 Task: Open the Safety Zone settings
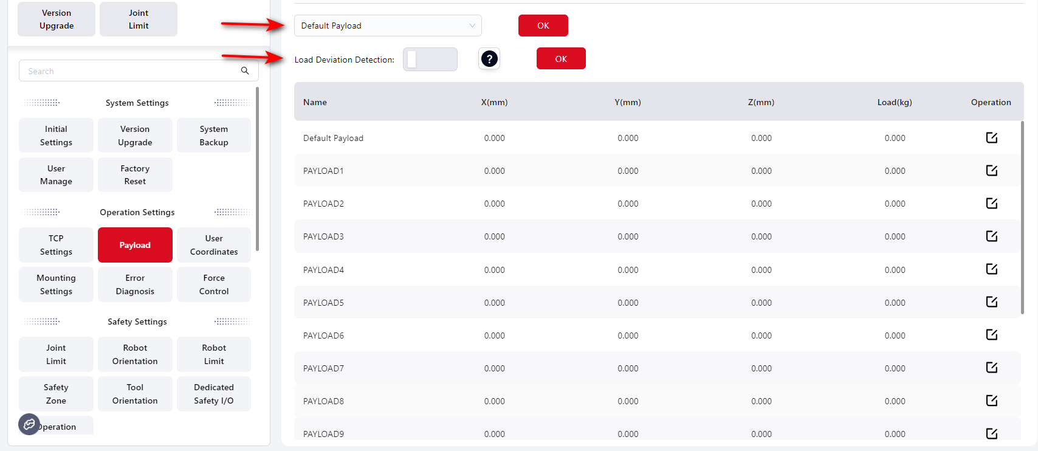(x=56, y=394)
